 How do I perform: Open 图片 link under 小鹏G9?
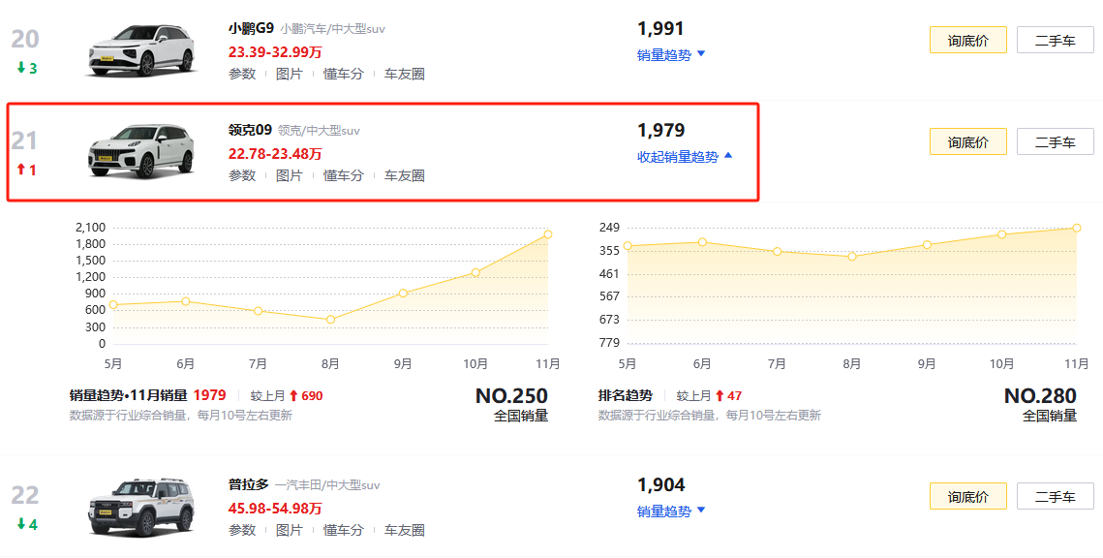[290, 74]
